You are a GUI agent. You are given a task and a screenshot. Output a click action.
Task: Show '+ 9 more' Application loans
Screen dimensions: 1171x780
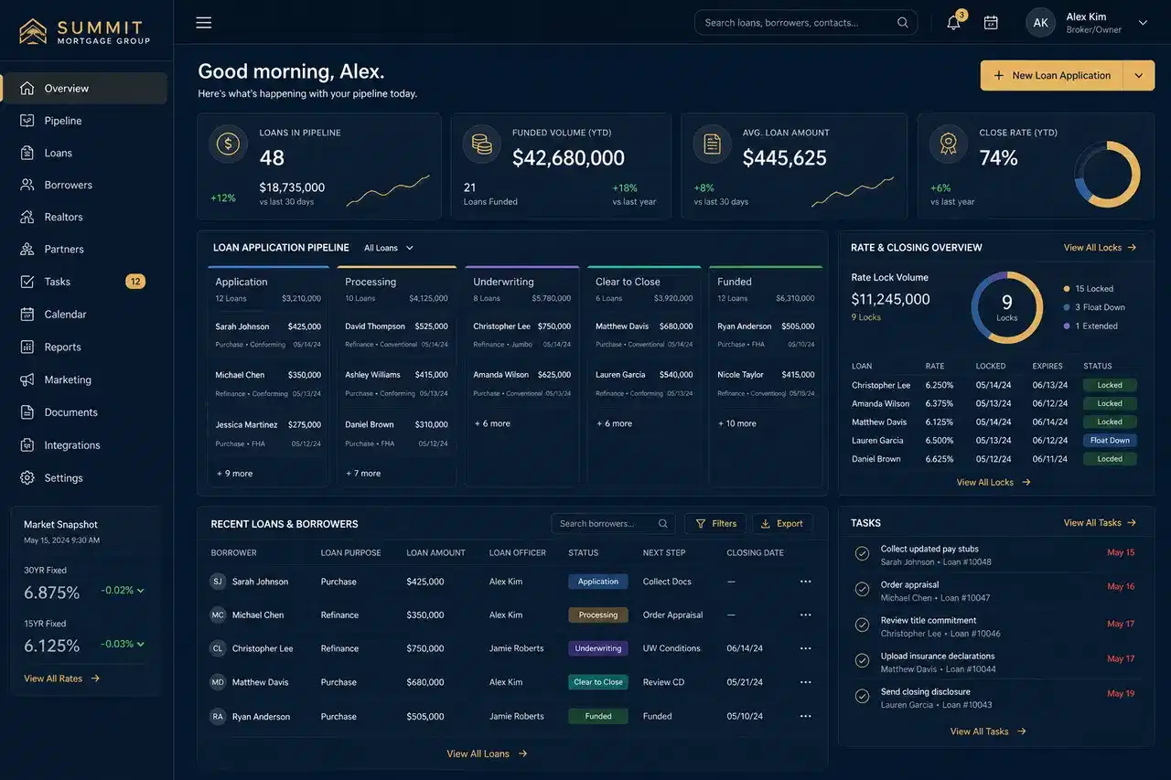tap(234, 474)
